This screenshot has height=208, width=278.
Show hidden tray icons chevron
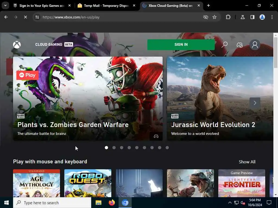tap(230, 203)
